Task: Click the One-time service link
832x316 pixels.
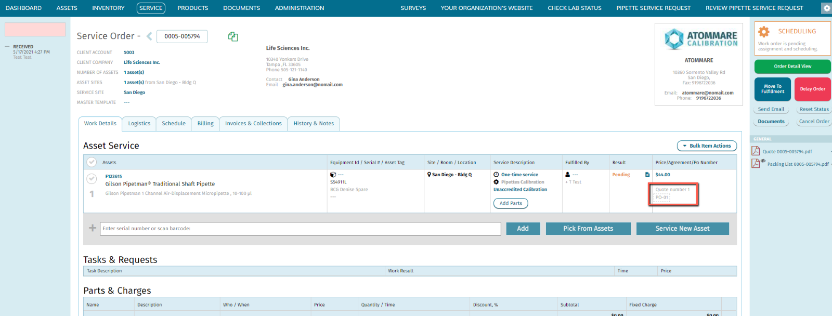Action: [x=519, y=175]
